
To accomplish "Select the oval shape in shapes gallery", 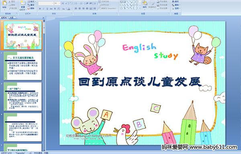I will pos(137,2).
